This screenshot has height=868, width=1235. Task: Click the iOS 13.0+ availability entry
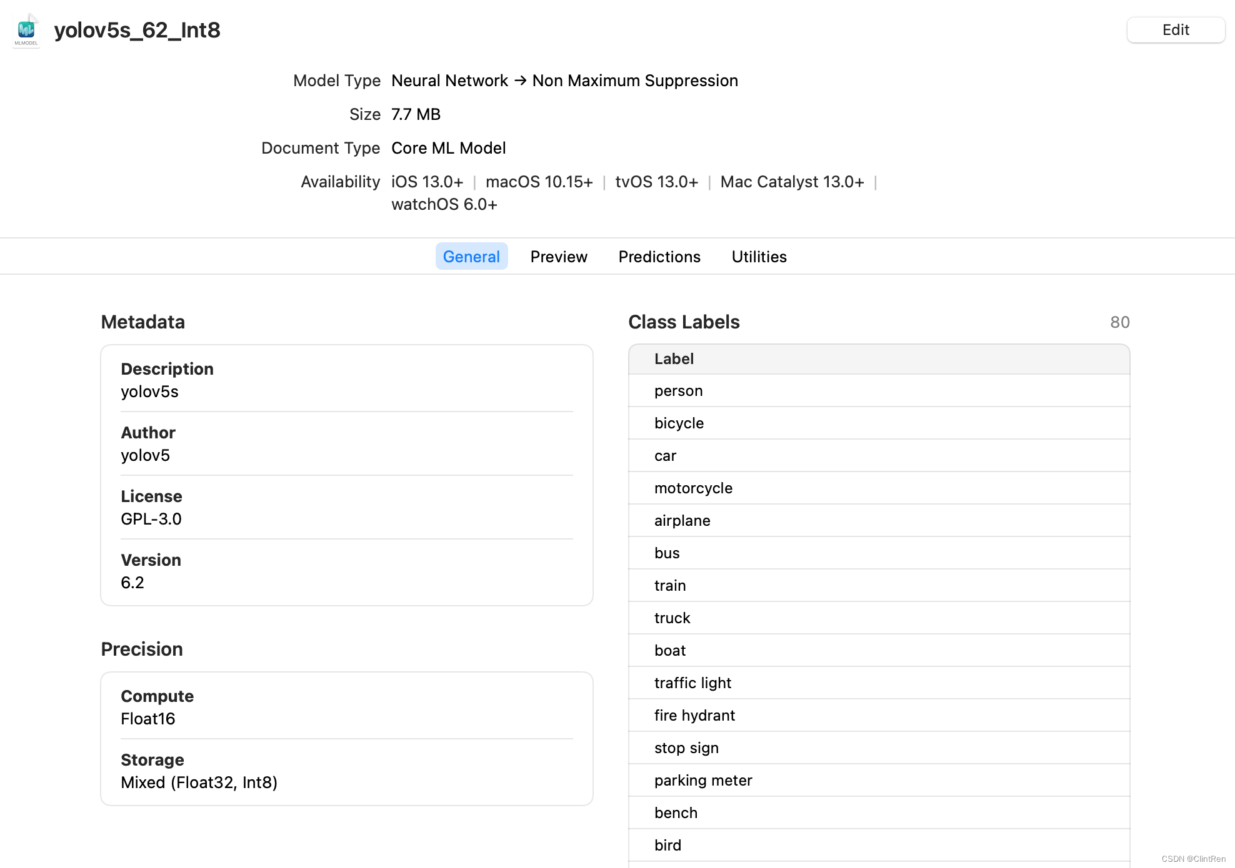pyautogui.click(x=427, y=182)
